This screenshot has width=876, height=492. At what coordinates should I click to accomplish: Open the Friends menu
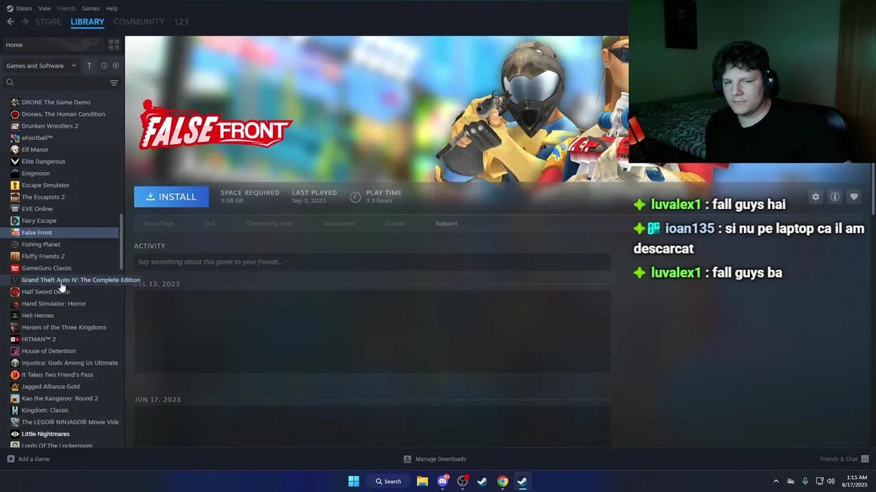66,8
